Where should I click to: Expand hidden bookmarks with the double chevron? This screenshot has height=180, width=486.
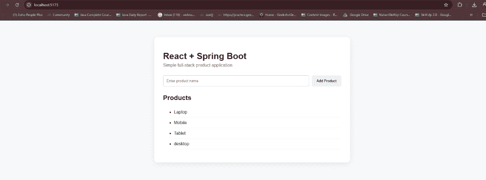coord(471,15)
